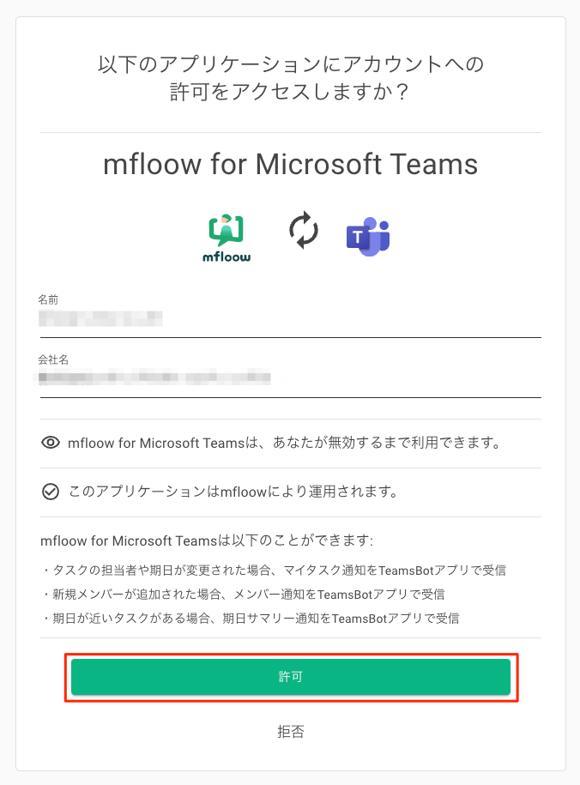Click the 拒否 rejection link
Image resolution: width=580 pixels, height=785 pixels.
pos(291,732)
